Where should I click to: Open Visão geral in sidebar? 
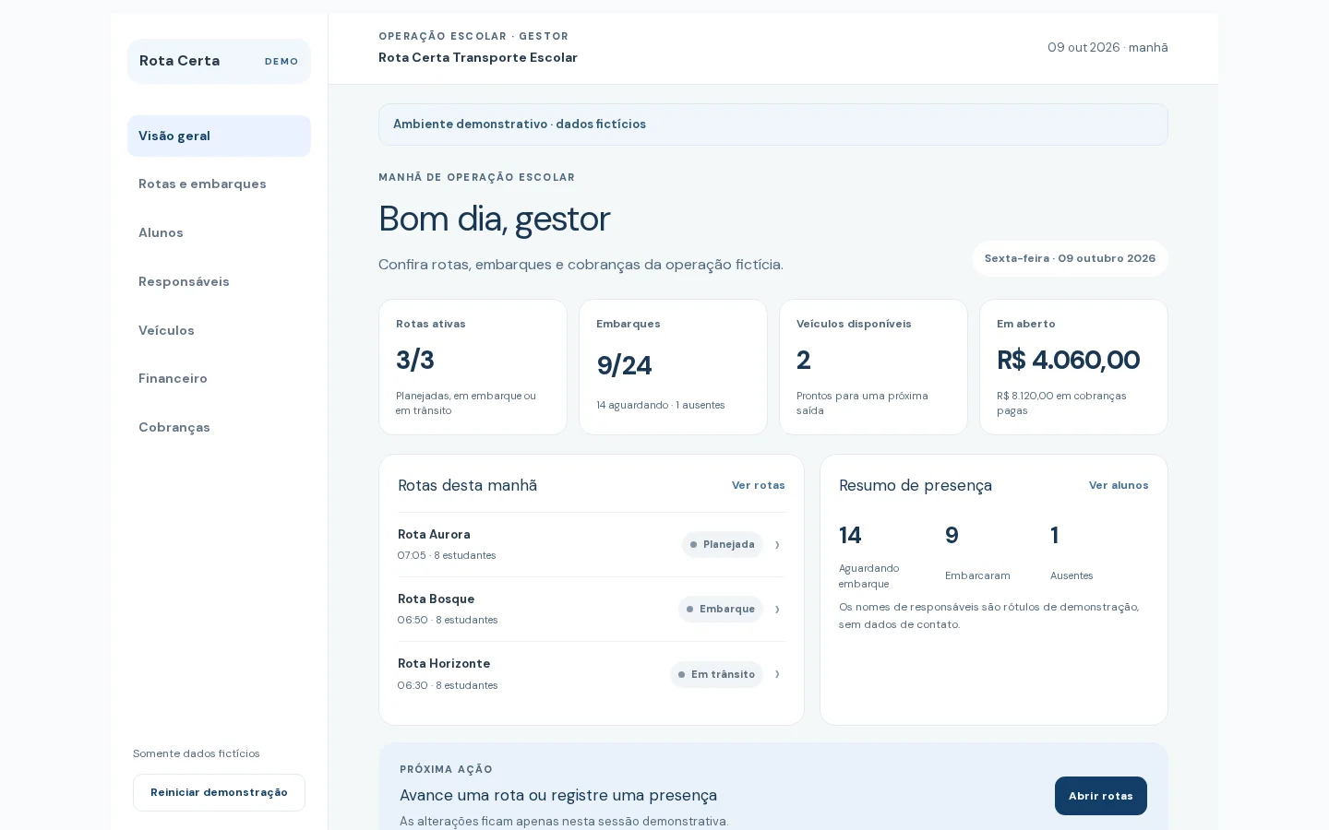click(x=219, y=136)
